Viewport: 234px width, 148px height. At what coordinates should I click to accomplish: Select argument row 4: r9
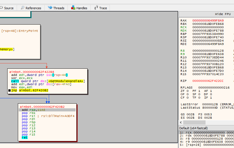(x=207, y=142)
